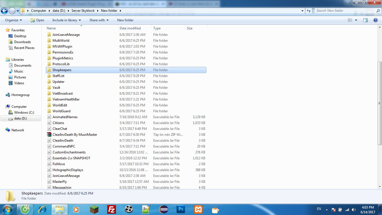Expand the Server Skyblock breadcrumb arrow

[98, 11]
